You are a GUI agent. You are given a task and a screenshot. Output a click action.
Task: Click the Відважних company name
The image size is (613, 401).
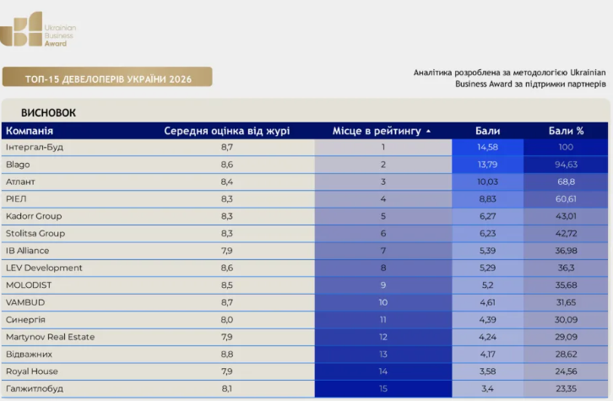(29, 354)
